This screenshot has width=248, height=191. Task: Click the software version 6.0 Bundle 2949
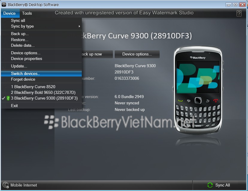click(x=129, y=97)
